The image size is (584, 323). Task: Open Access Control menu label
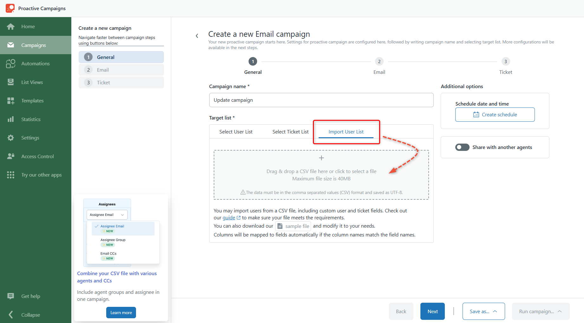(37, 156)
